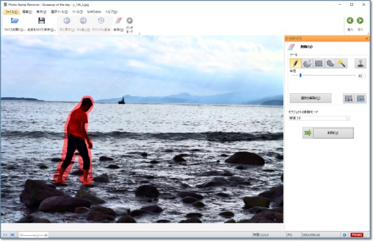This screenshot has height=241, width=373.
Task: Click the load selection icon
Action: point(360,98)
